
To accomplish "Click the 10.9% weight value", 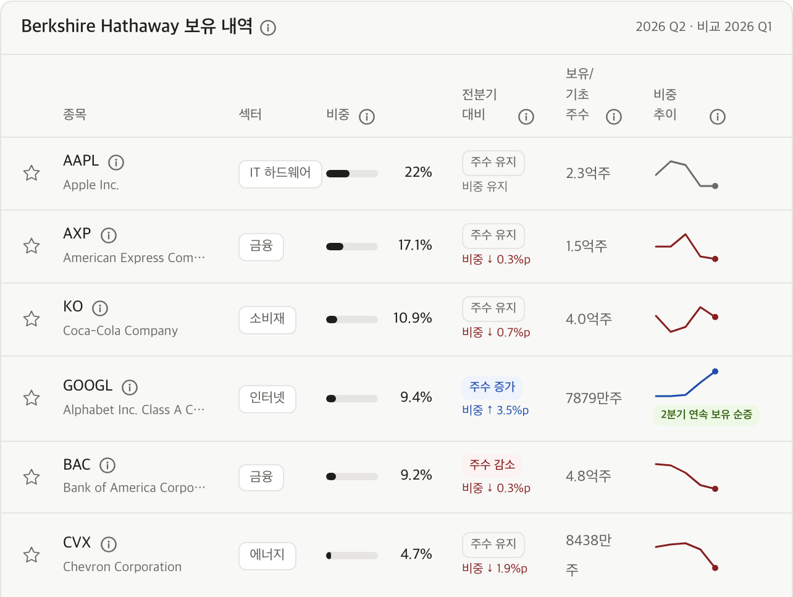I will 413,318.
